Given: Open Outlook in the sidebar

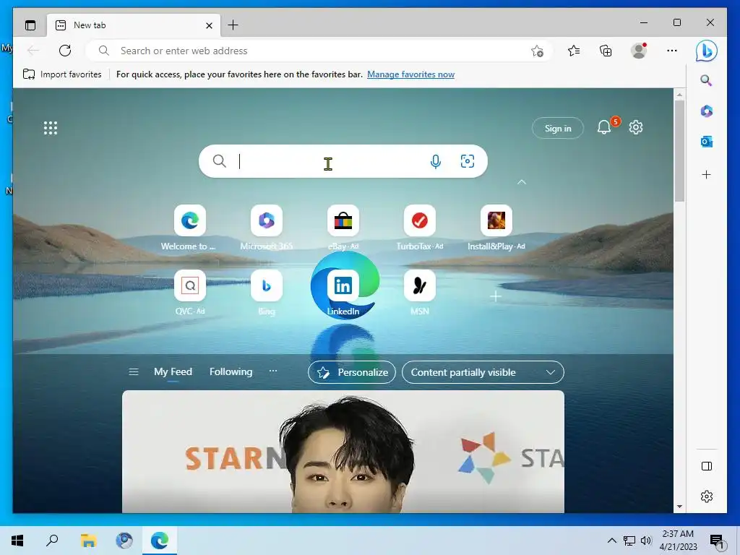Looking at the screenshot, I should (707, 142).
